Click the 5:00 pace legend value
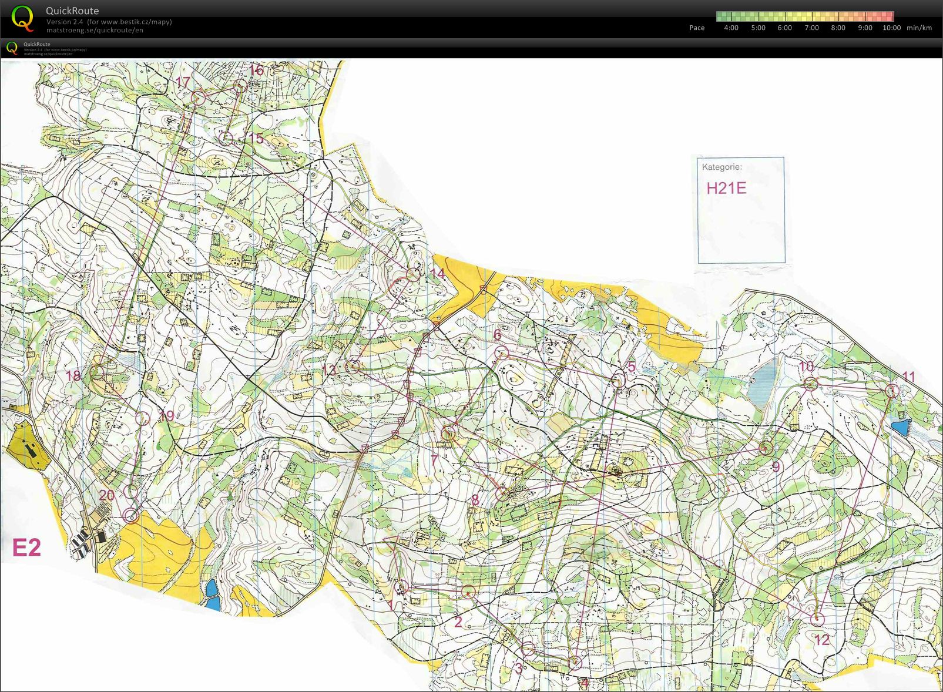 758,28
